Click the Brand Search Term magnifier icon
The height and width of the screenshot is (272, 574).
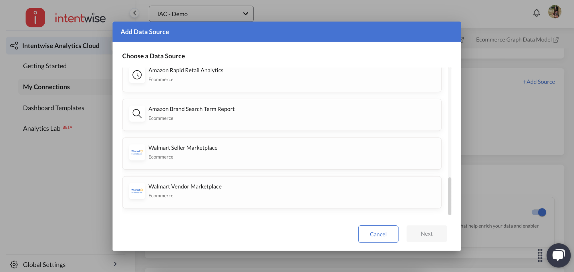tap(137, 114)
